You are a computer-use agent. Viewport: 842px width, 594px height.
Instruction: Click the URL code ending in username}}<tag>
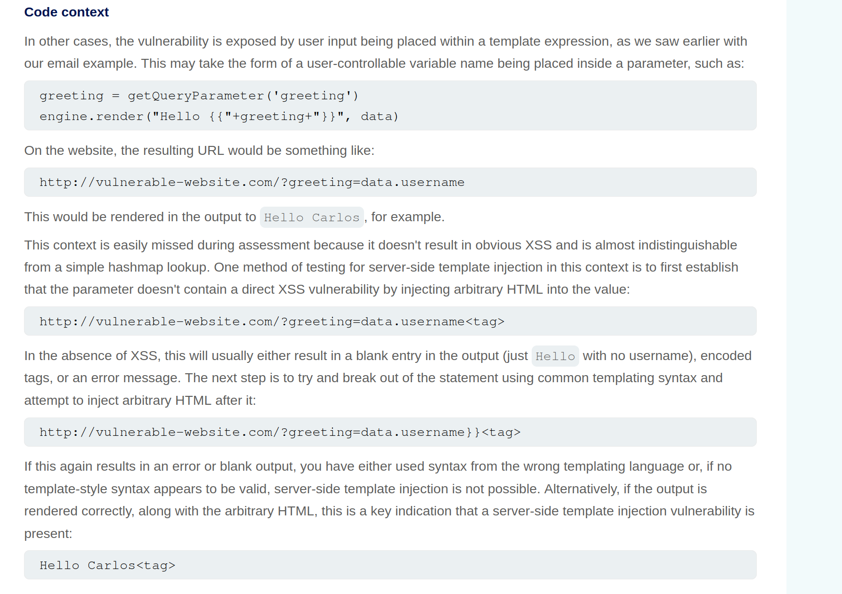(280, 433)
